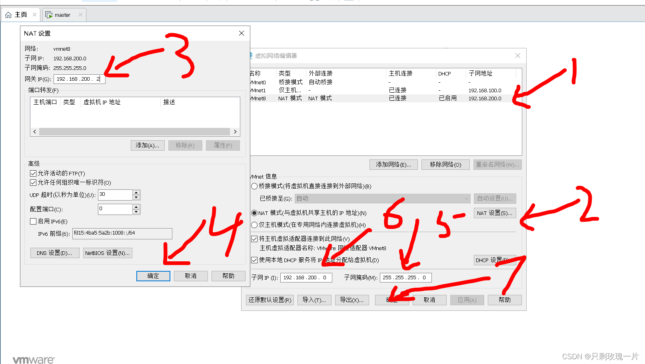645x364 pixels.
Task: Open the DHCP 设置 dialog
Action: point(495,260)
